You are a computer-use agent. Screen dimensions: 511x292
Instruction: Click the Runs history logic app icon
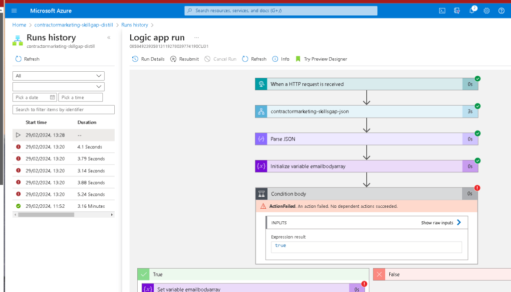17,40
